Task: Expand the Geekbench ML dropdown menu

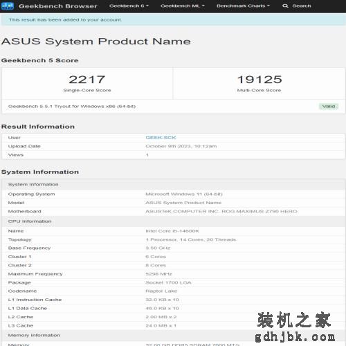Action: 183,6
